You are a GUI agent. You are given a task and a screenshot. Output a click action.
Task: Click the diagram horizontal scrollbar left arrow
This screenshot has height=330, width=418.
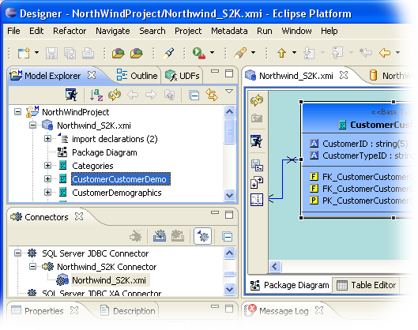pyautogui.click(x=275, y=266)
